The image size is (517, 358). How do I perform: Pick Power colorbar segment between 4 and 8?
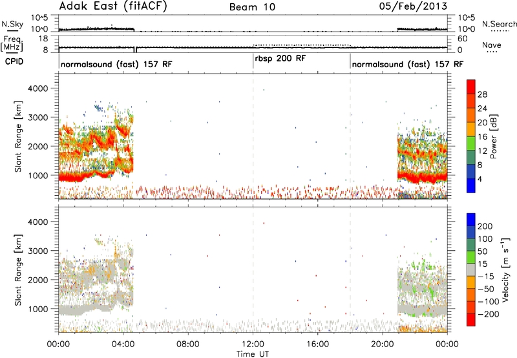pos(471,171)
